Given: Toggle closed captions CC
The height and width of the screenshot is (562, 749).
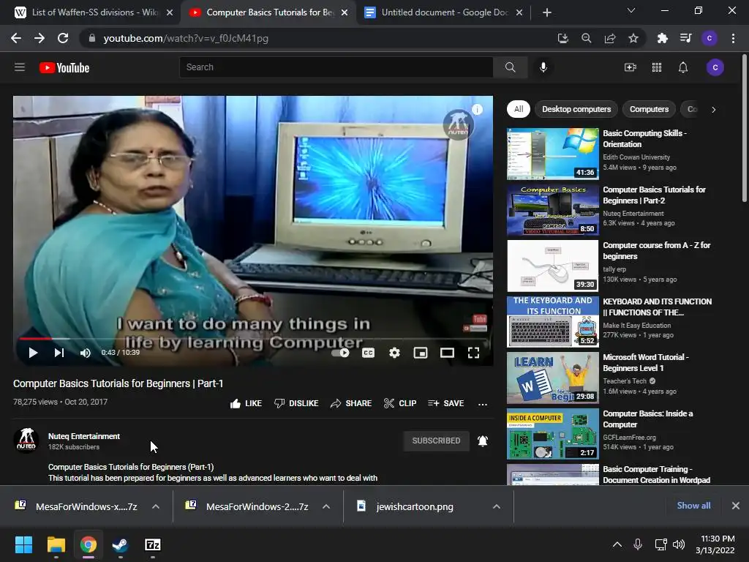Looking at the screenshot, I should point(369,353).
